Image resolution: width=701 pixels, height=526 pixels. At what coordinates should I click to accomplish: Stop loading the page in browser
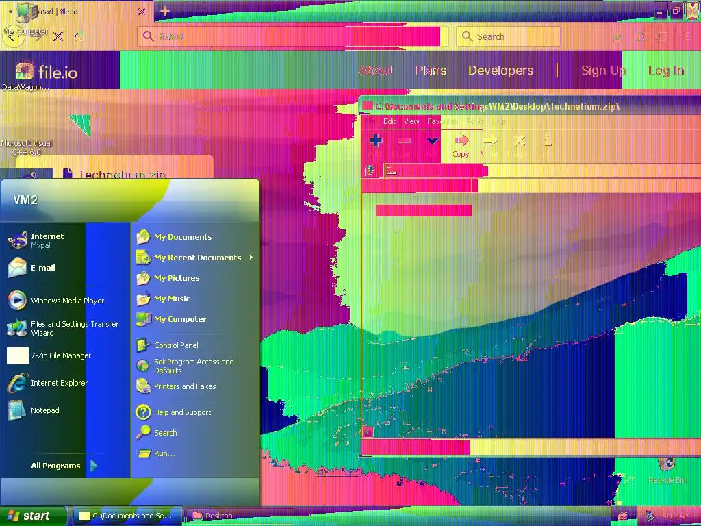tap(58, 36)
